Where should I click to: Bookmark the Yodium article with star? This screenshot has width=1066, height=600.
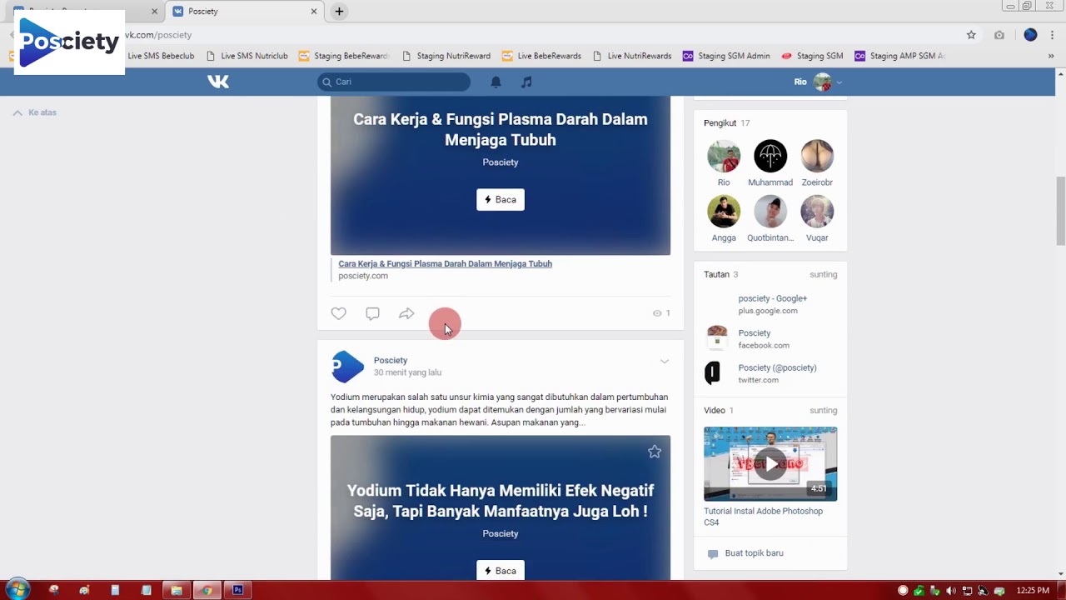click(655, 452)
